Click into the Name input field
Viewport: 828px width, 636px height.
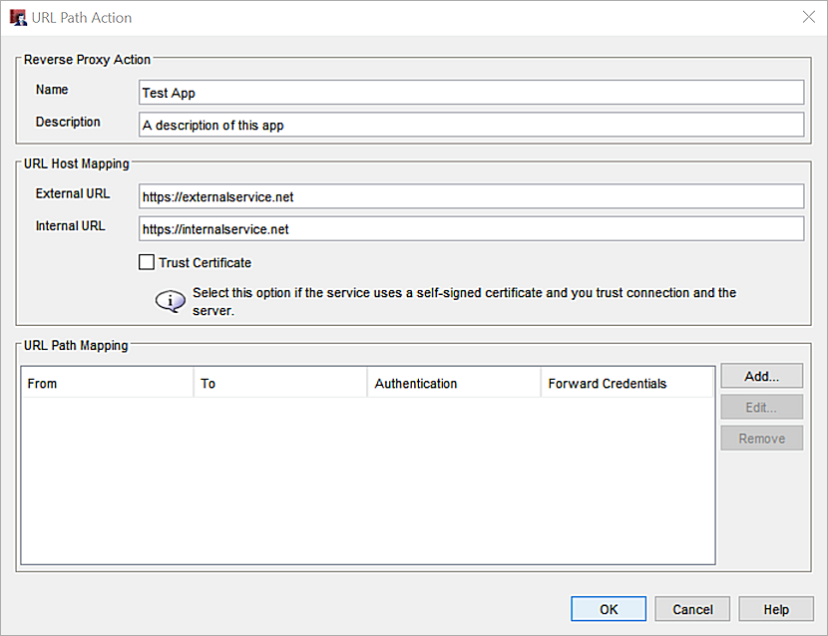[471, 93]
